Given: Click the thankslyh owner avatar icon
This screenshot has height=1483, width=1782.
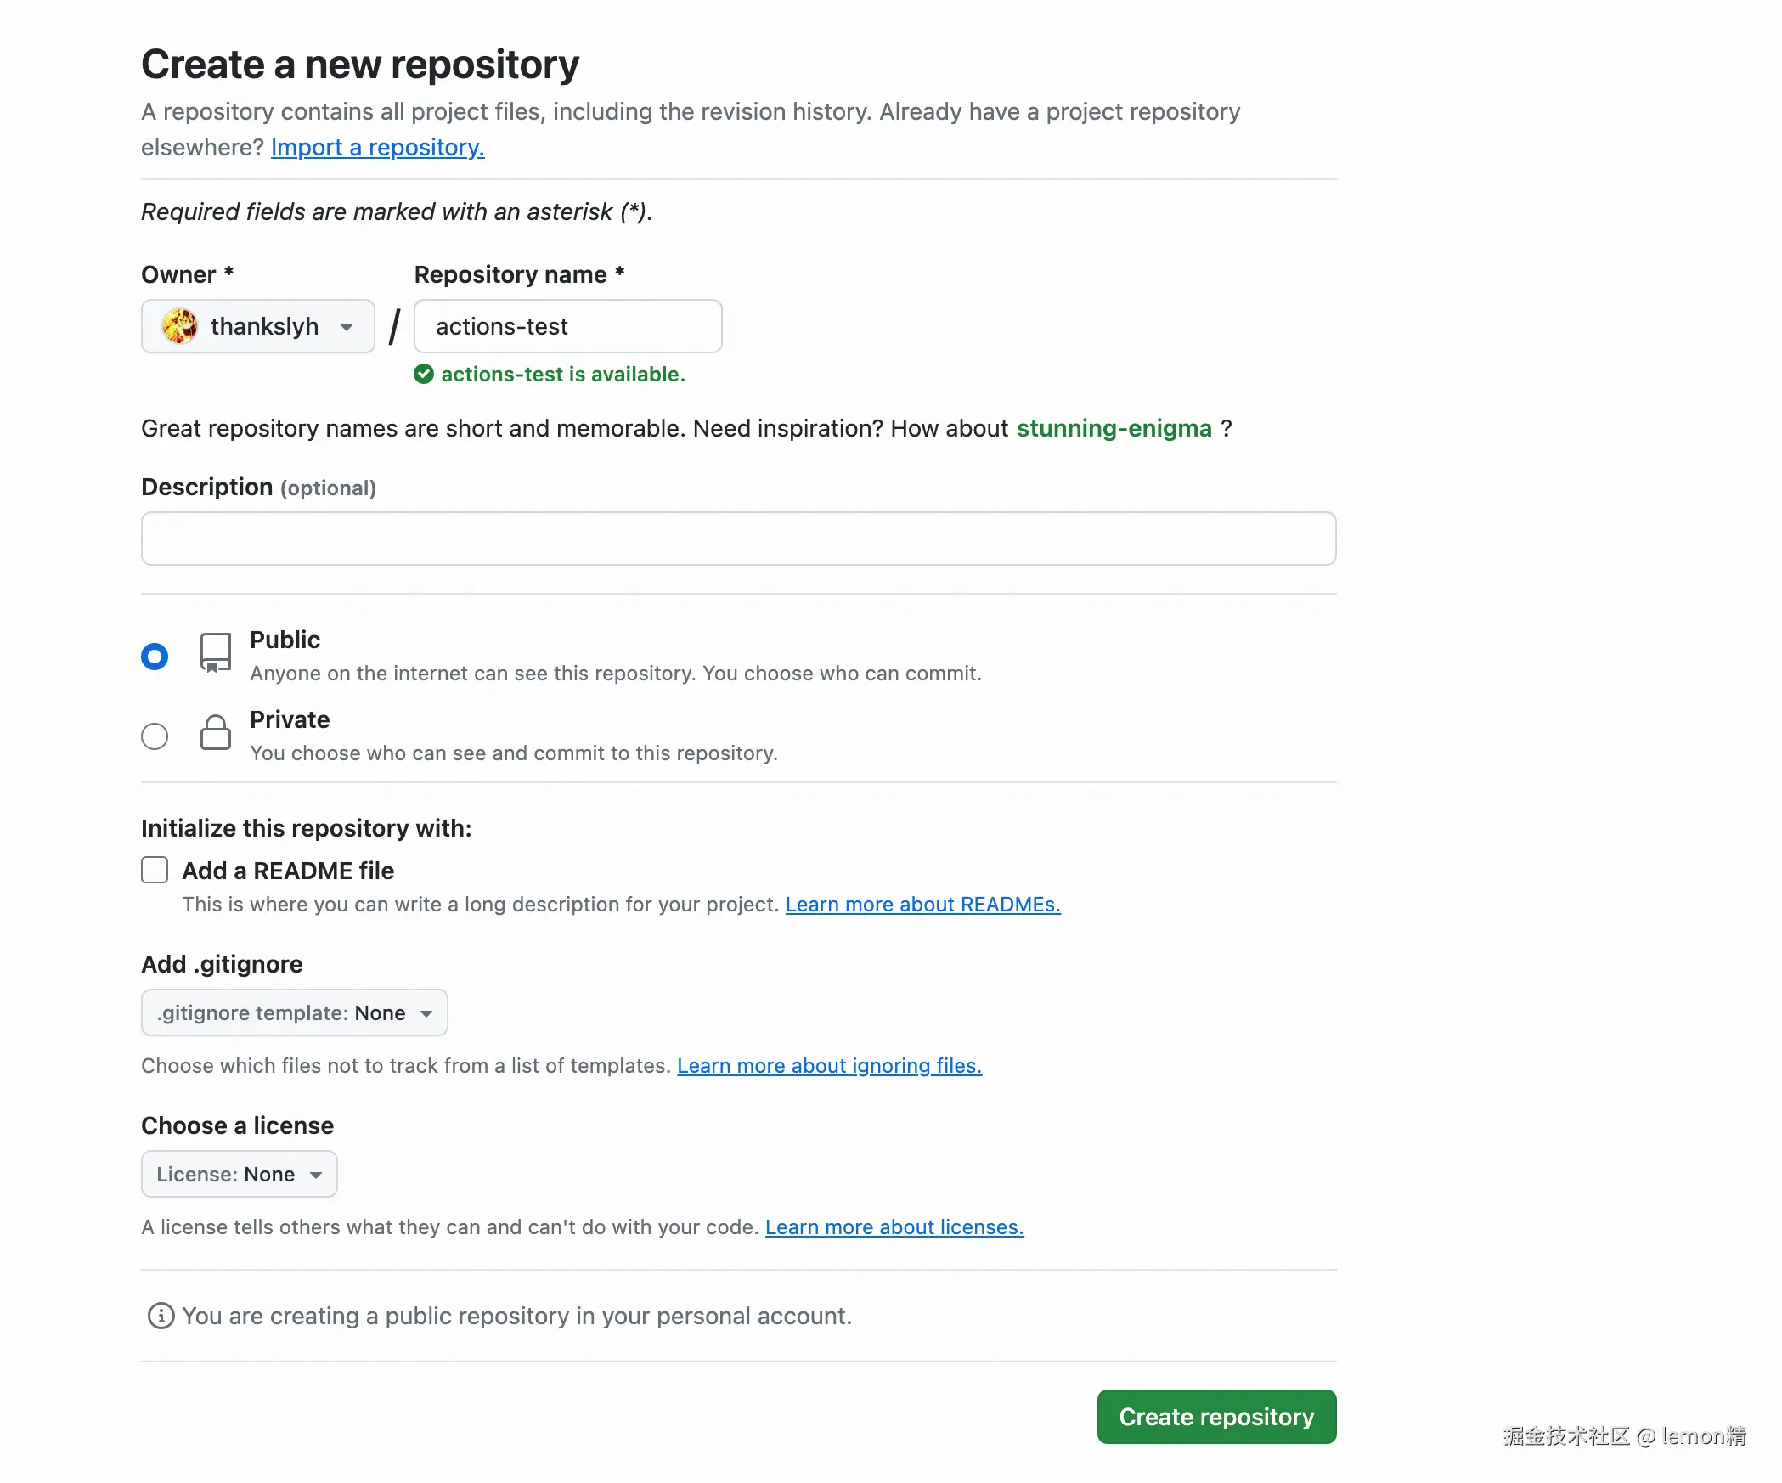Looking at the screenshot, I should pos(180,326).
